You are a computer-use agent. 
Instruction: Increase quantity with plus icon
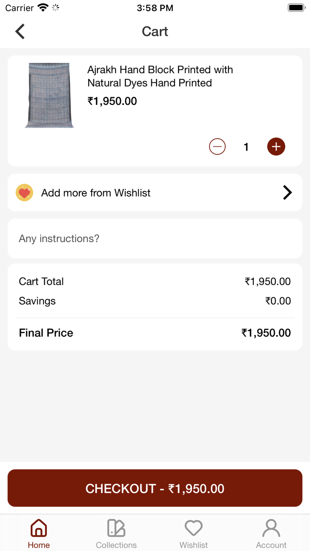276,147
